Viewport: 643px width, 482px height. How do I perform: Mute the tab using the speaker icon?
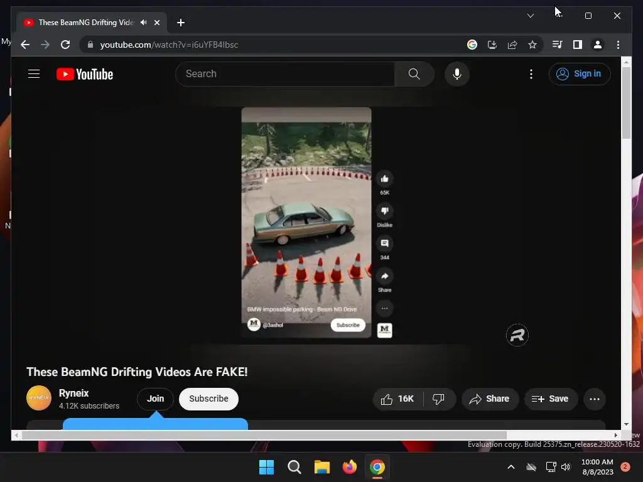144,23
